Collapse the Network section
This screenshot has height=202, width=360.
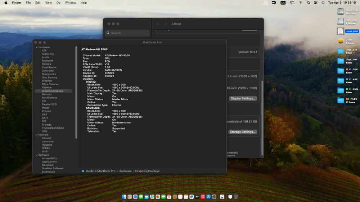36,135
